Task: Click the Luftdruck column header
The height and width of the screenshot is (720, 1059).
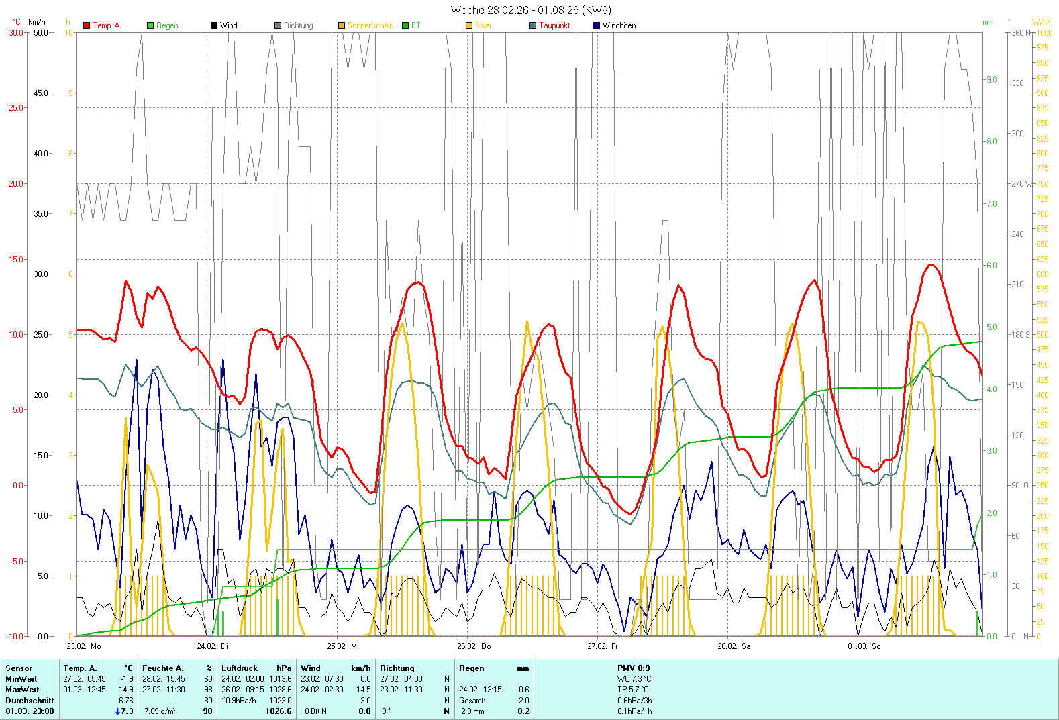Action: (240, 668)
